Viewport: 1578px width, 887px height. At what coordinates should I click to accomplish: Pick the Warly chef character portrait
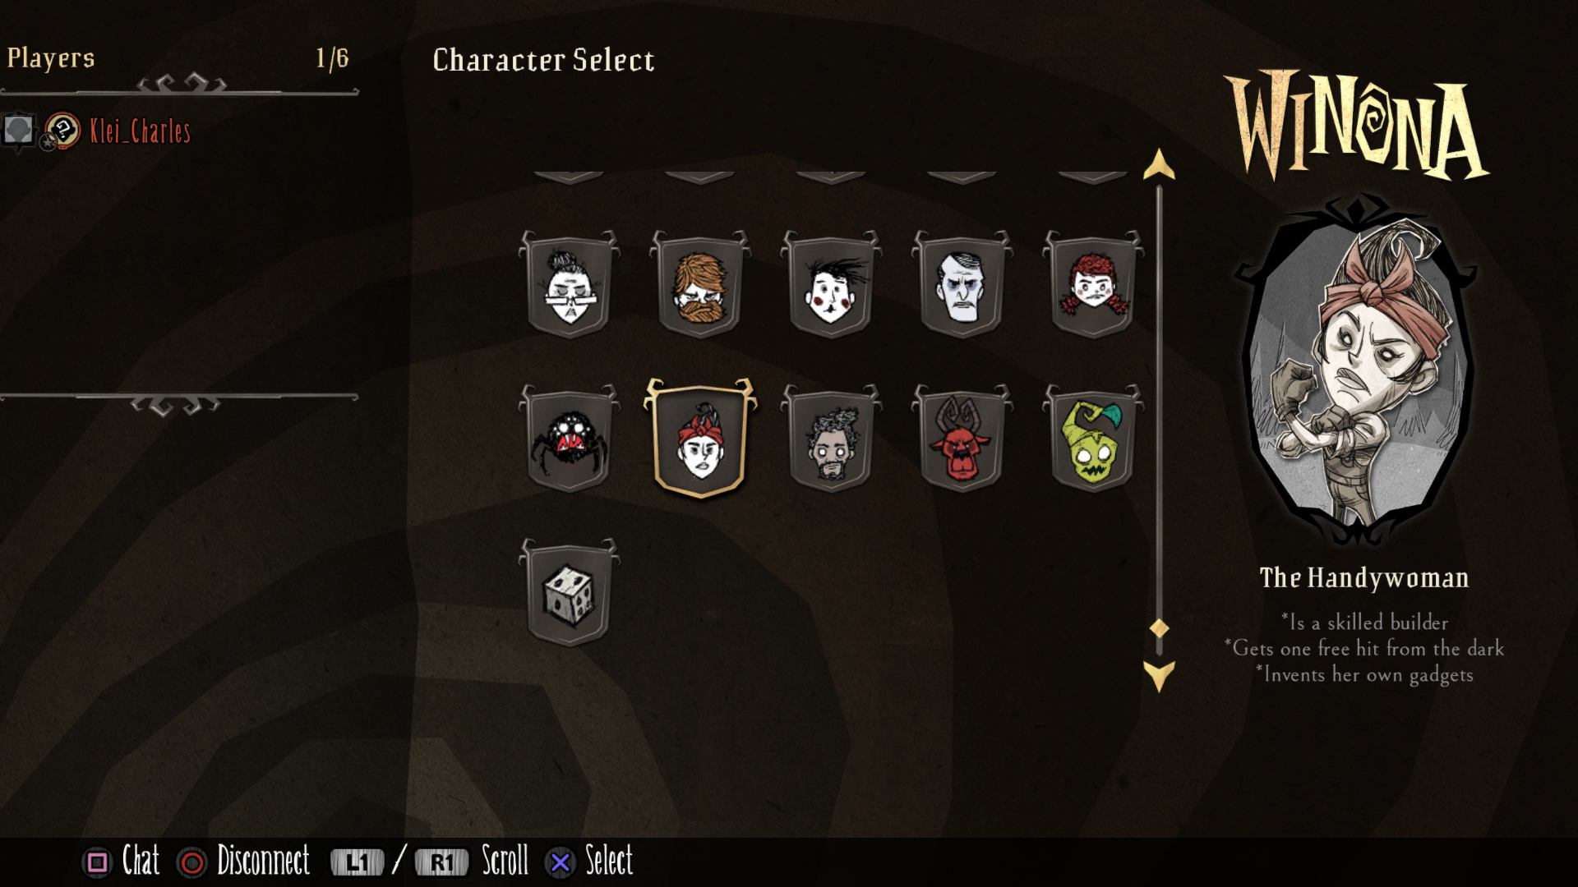point(831,439)
